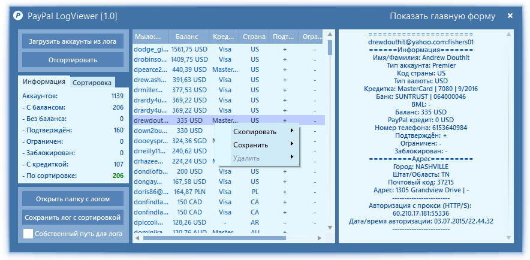Image resolution: width=530 pixels, height=260 pixels.
Task: Click the 'С кредиткой:' value 107
Action: [x=119, y=164]
